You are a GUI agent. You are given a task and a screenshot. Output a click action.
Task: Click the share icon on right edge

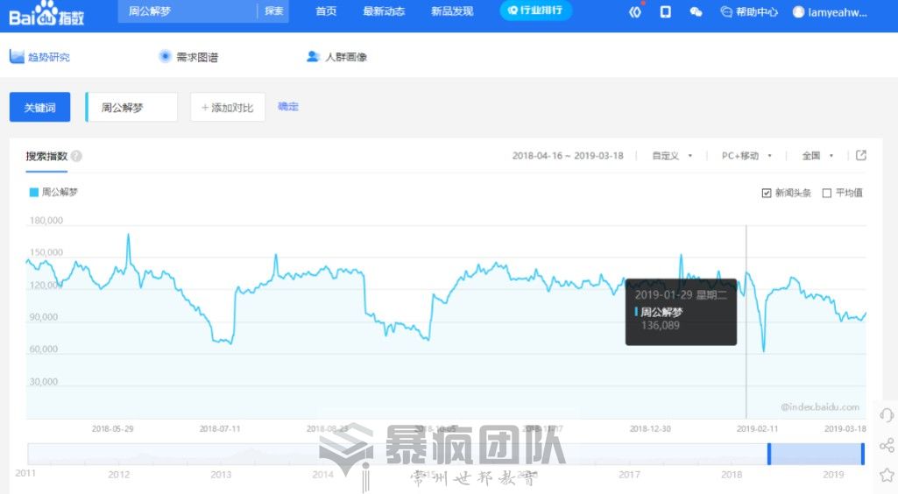[887, 445]
